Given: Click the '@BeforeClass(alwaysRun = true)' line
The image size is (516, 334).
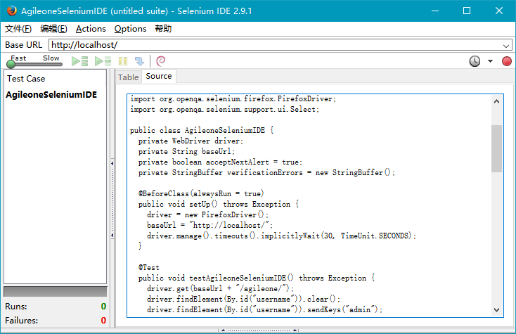Looking at the screenshot, I should pos(201,193).
